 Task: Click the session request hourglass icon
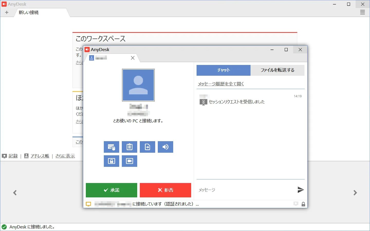coord(203,102)
